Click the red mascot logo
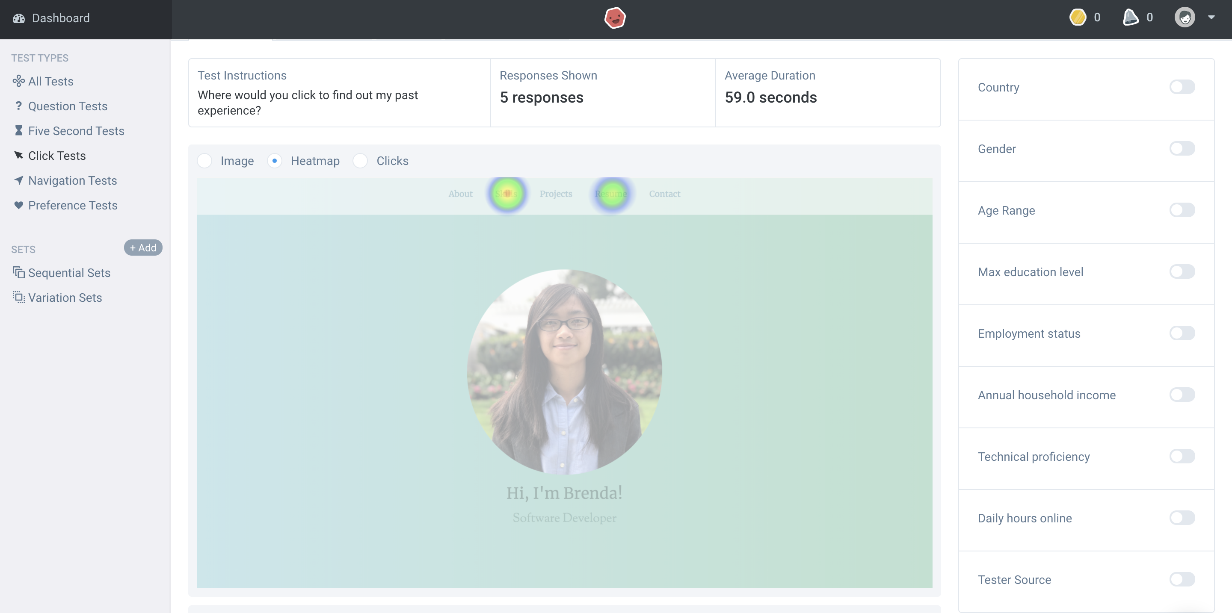Image resolution: width=1232 pixels, height=613 pixels. coord(615,18)
